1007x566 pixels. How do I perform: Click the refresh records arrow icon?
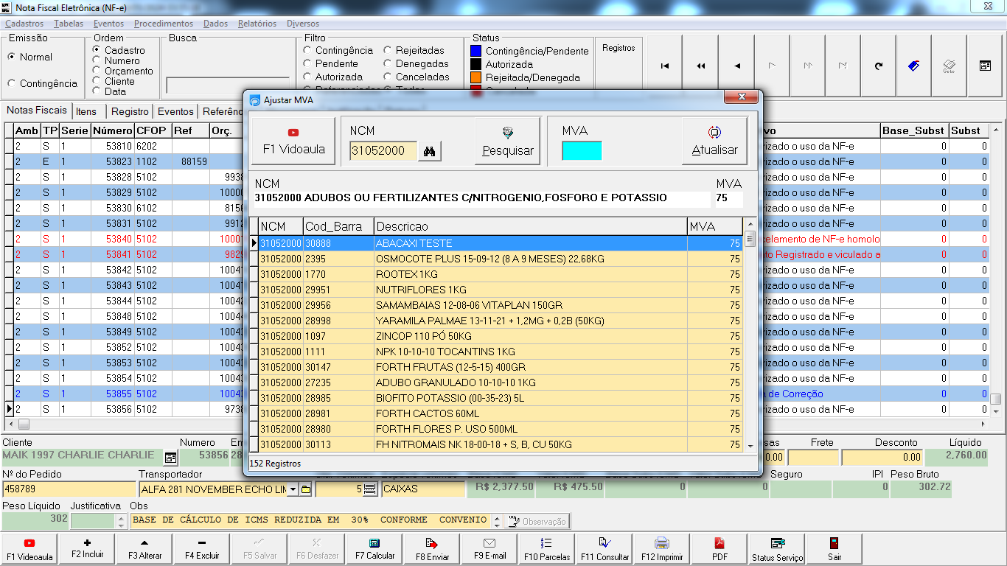(x=879, y=66)
